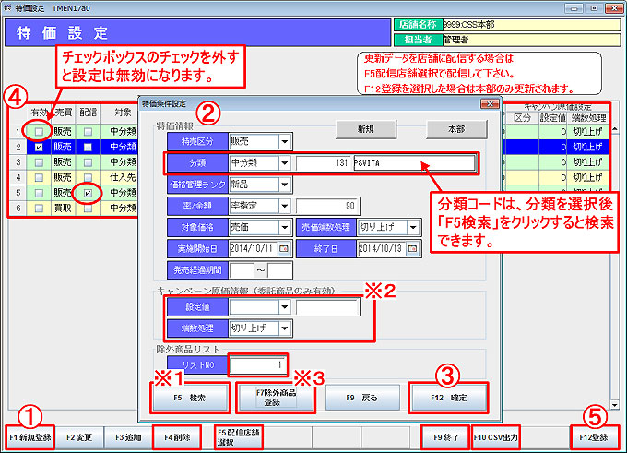Close the 特価条件設定 dialog
This screenshot has height=453, width=627.
[490, 103]
